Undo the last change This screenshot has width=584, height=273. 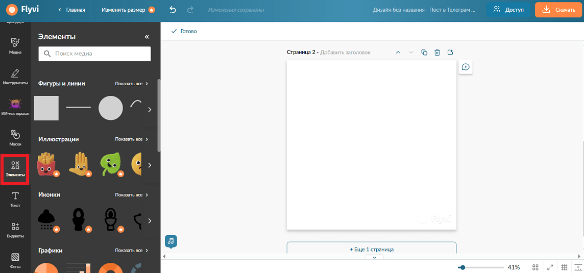pyautogui.click(x=173, y=10)
